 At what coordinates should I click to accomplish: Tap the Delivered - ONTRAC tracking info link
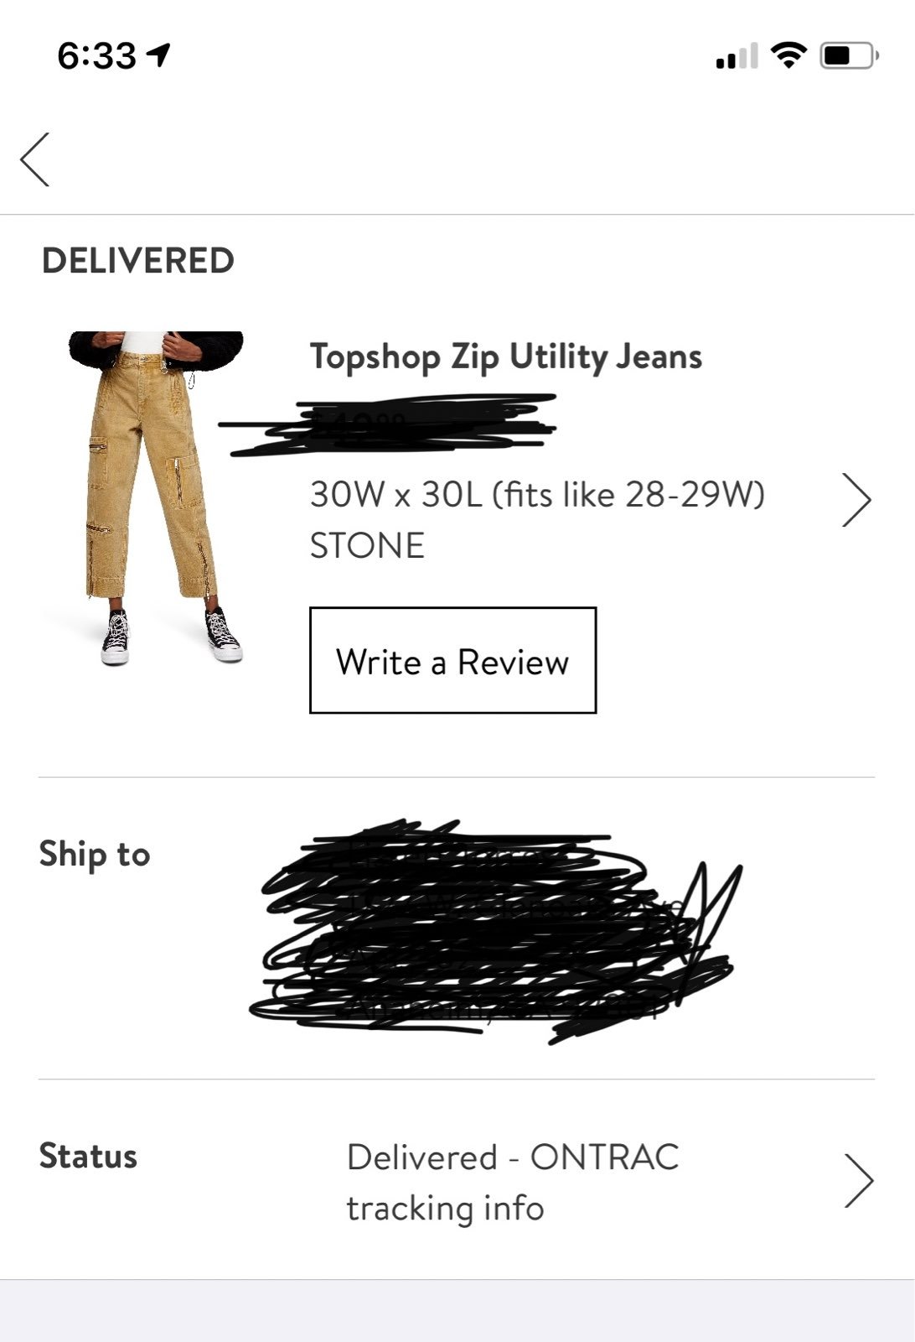513,1183
